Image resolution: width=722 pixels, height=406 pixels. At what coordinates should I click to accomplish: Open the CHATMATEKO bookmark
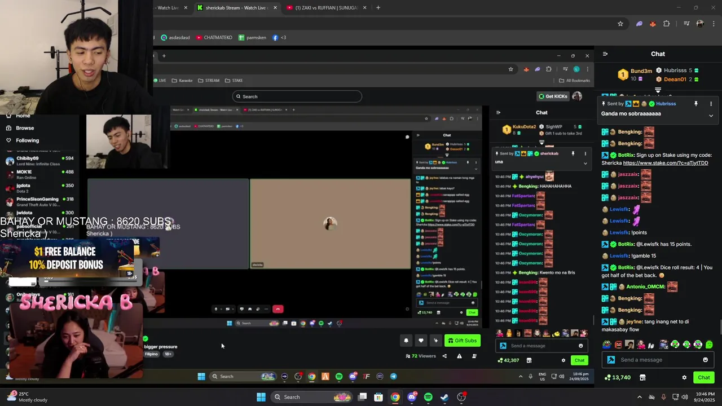click(214, 37)
